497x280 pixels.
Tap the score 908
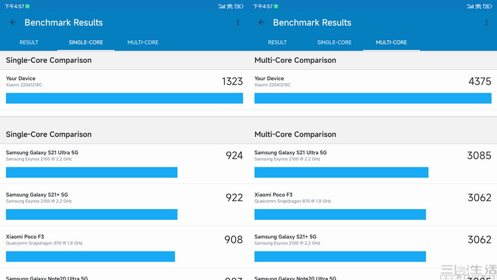tap(234, 240)
